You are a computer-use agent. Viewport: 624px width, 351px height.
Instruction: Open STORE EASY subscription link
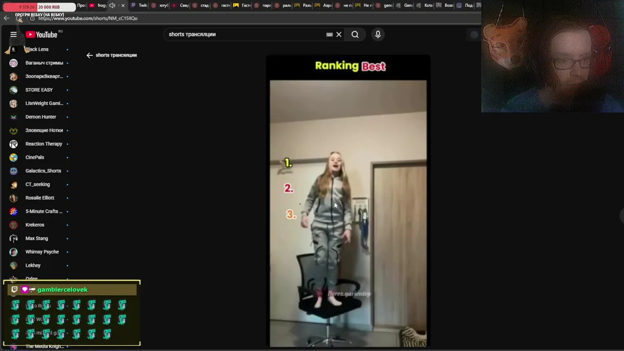[x=39, y=90]
